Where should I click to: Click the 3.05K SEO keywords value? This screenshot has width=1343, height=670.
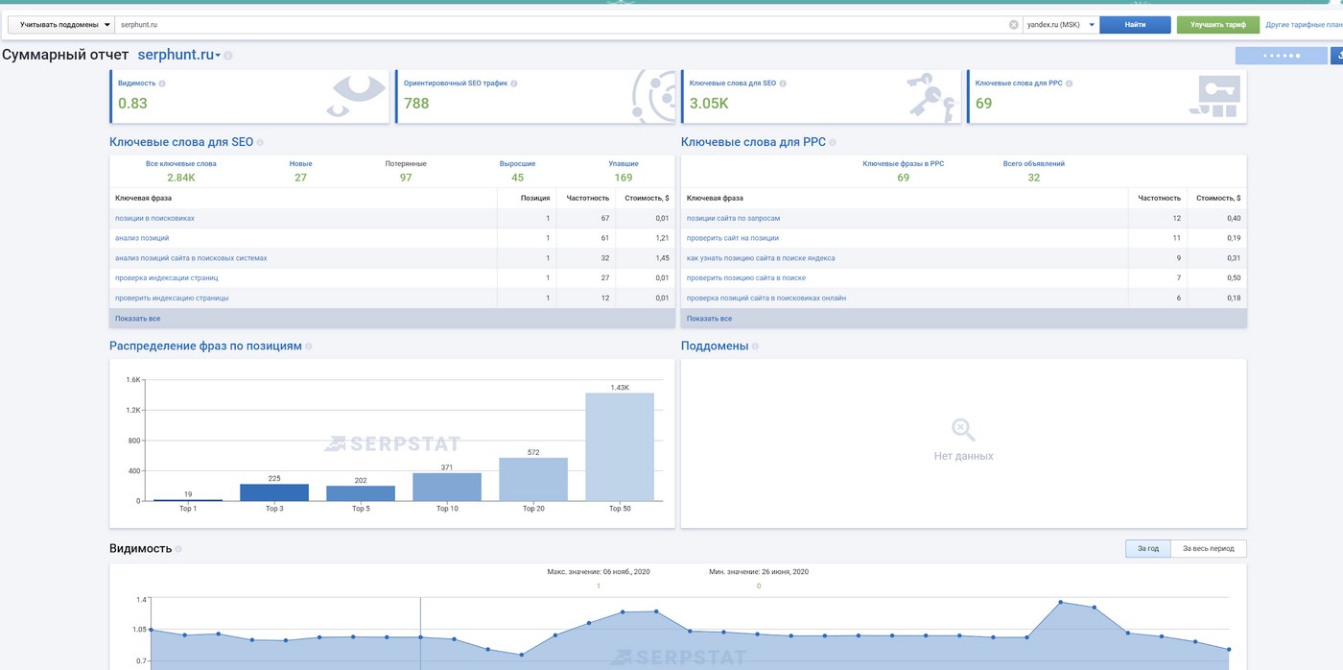[709, 104]
